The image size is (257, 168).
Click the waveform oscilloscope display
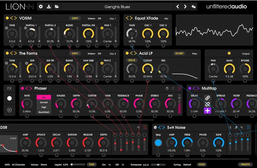pyautogui.click(x=214, y=30)
